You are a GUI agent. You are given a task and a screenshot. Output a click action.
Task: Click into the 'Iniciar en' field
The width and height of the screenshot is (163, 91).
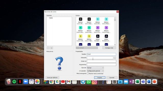[x=101, y=61]
